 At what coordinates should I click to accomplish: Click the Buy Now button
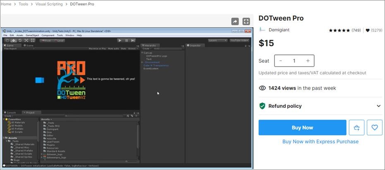(302, 127)
